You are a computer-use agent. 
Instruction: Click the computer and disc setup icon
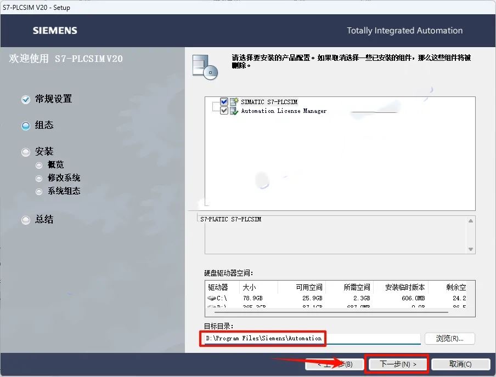tap(205, 67)
